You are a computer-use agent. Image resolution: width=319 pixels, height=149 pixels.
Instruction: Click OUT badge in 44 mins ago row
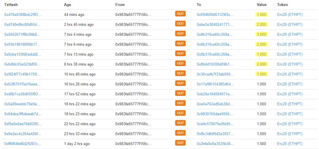[x=180, y=14]
